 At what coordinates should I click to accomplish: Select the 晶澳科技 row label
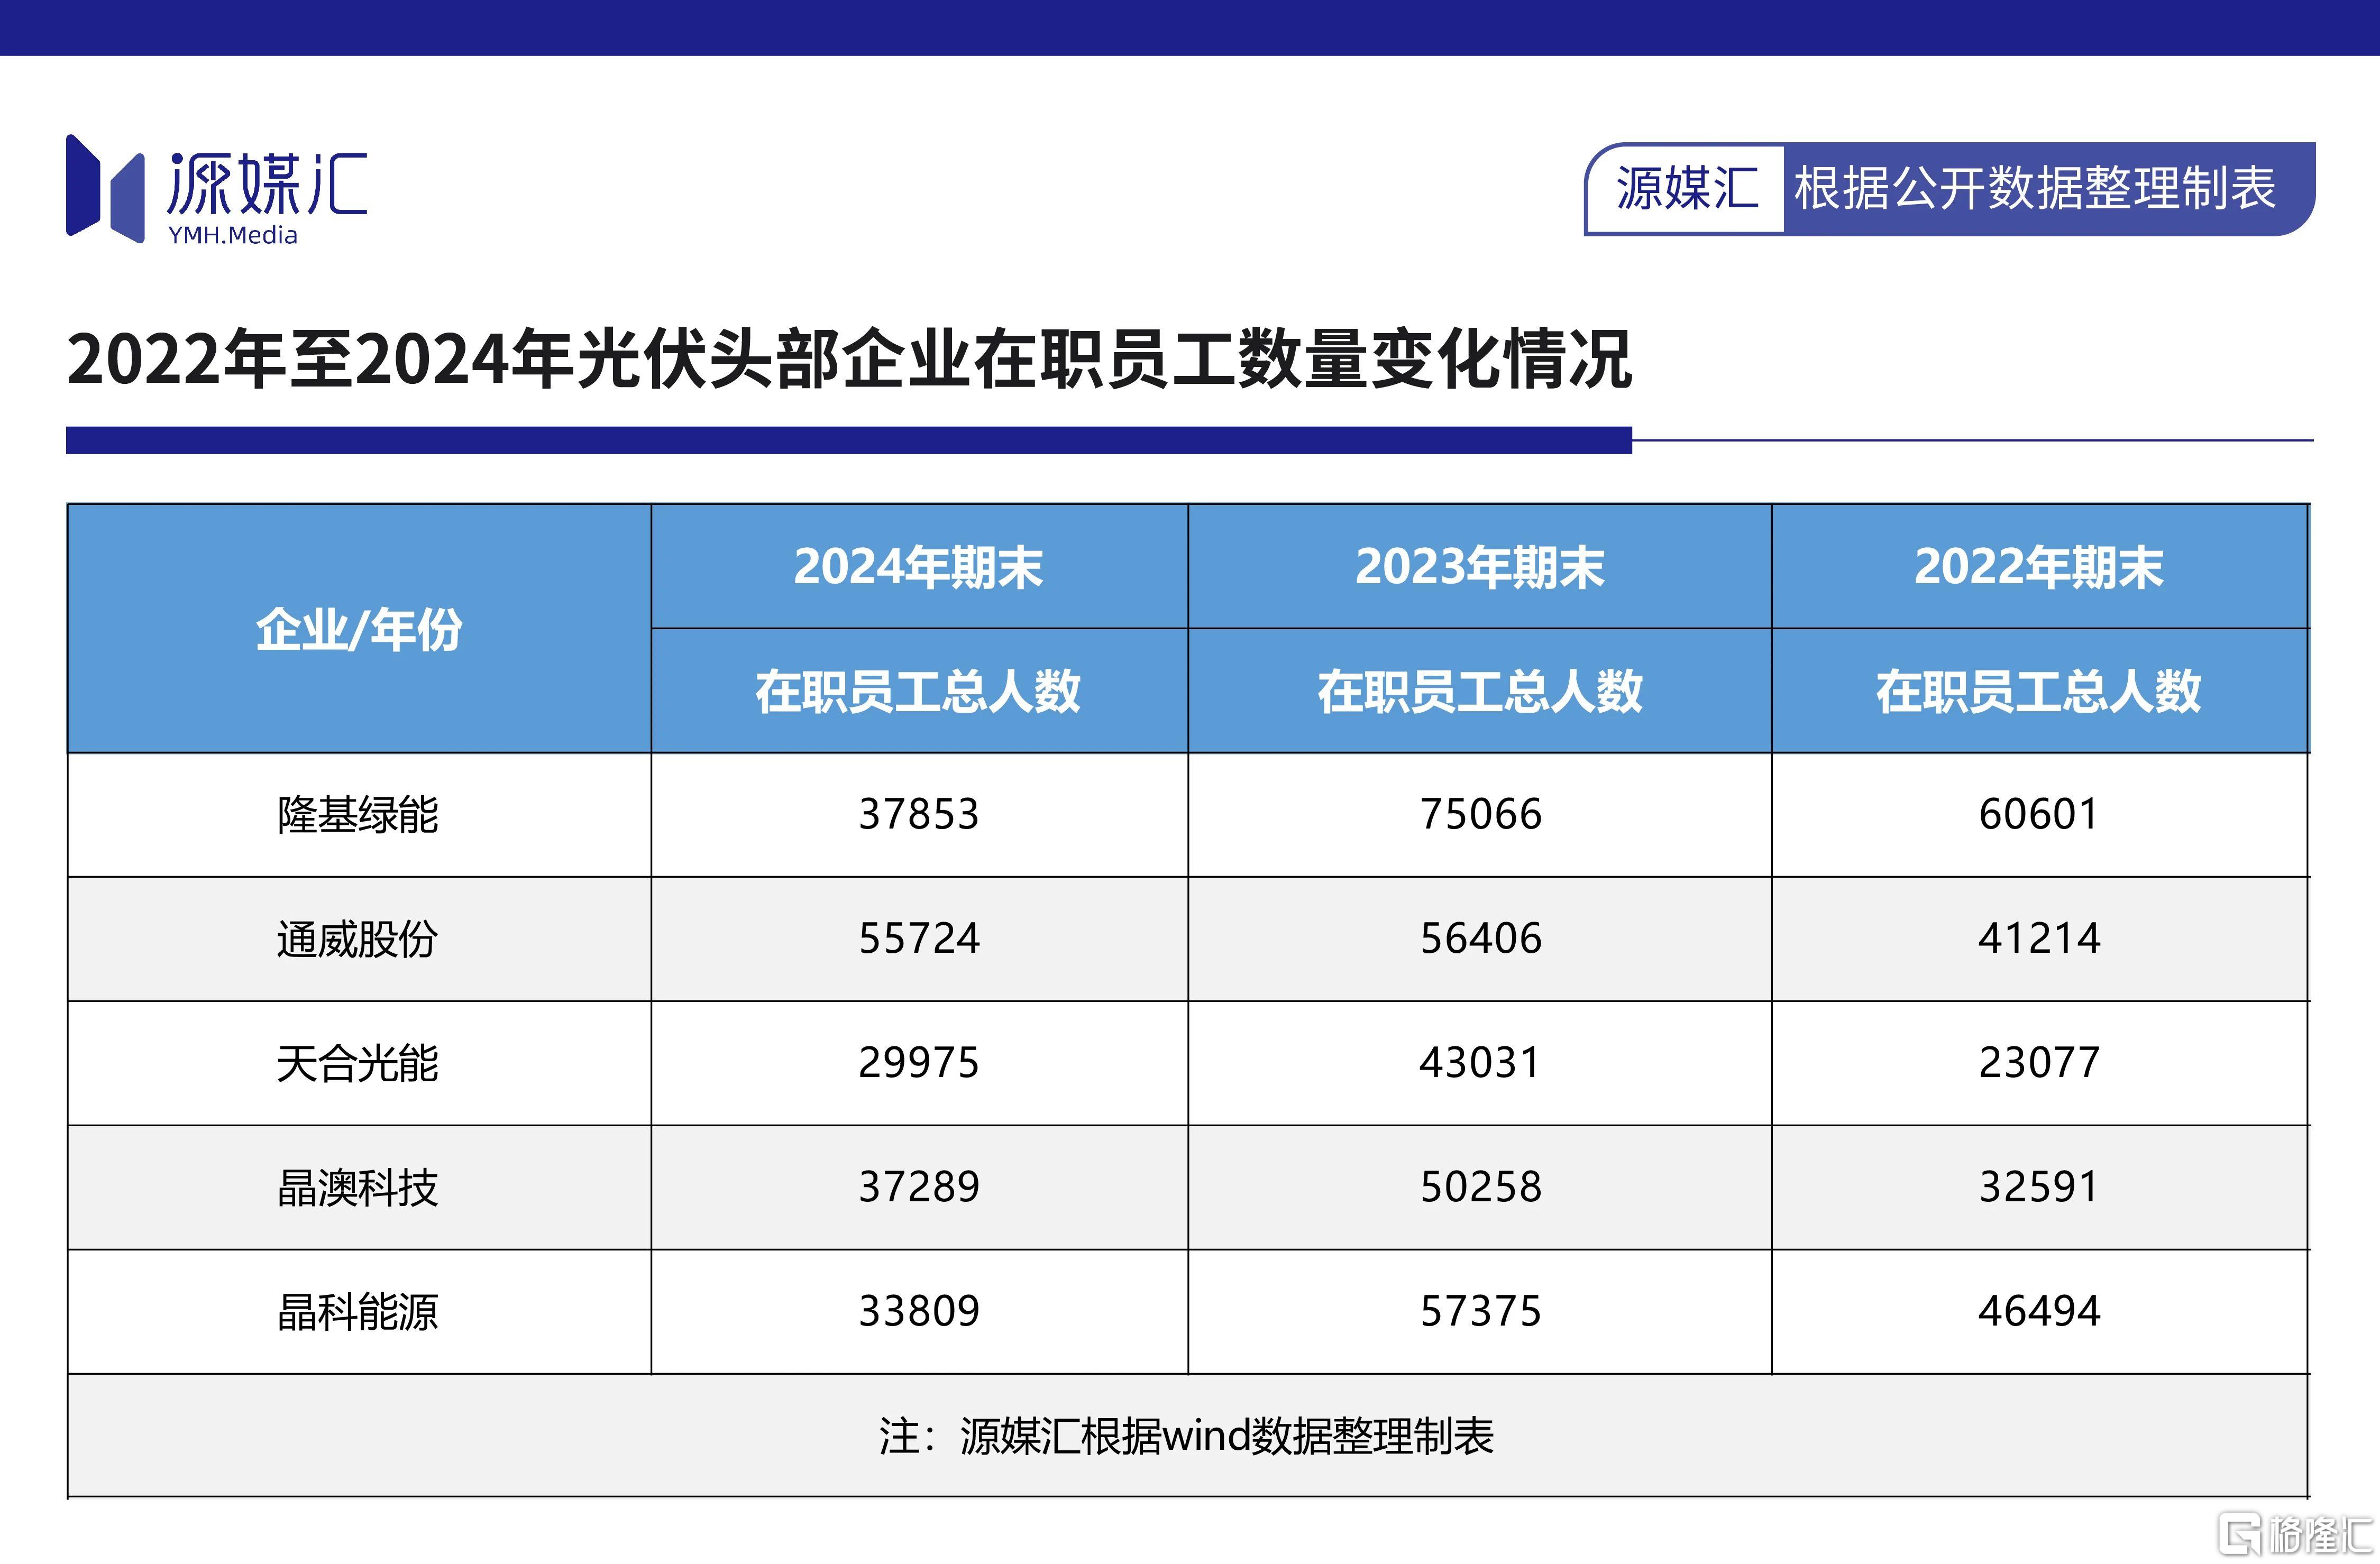[x=358, y=1188]
